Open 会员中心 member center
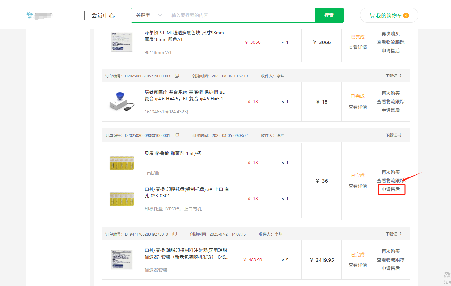This screenshot has height=286, width=451. click(x=103, y=15)
